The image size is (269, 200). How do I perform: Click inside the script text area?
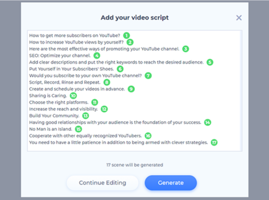tap(134, 91)
